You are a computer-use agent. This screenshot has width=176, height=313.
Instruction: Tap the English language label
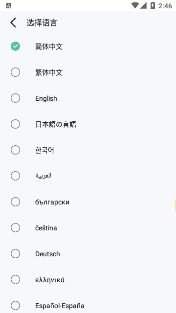click(x=46, y=98)
